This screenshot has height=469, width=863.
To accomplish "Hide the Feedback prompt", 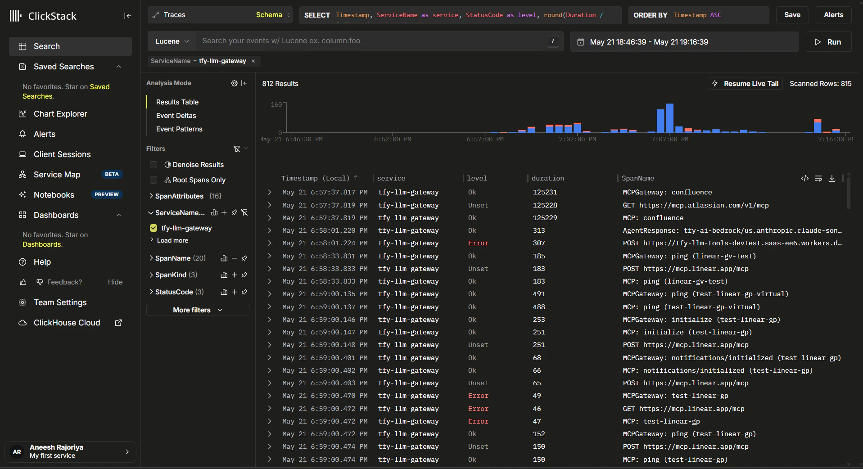I will pyautogui.click(x=115, y=282).
